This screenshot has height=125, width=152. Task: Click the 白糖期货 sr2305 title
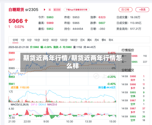point(23,10)
